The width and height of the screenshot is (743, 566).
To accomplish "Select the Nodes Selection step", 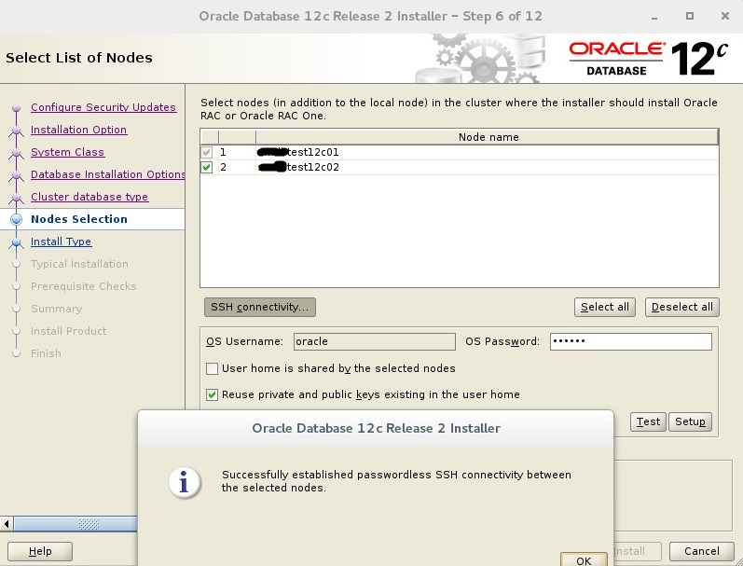I will click(79, 219).
